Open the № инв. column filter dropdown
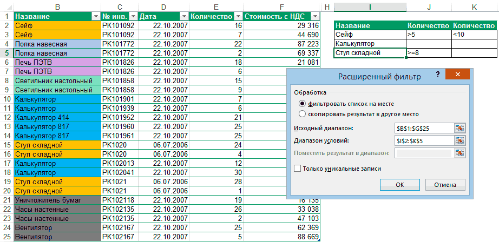 (133, 16)
